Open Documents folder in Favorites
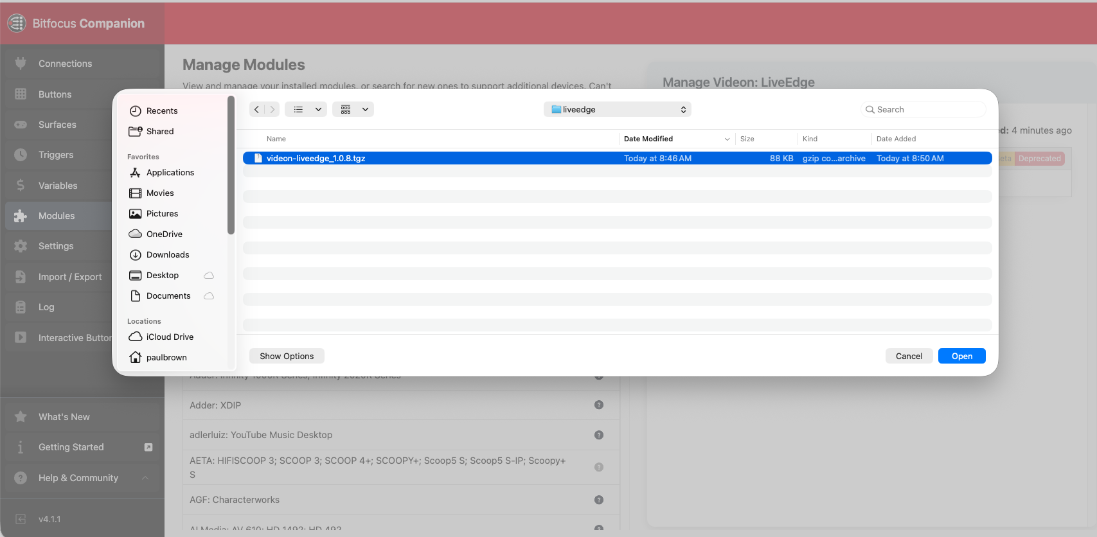 pyautogui.click(x=168, y=295)
